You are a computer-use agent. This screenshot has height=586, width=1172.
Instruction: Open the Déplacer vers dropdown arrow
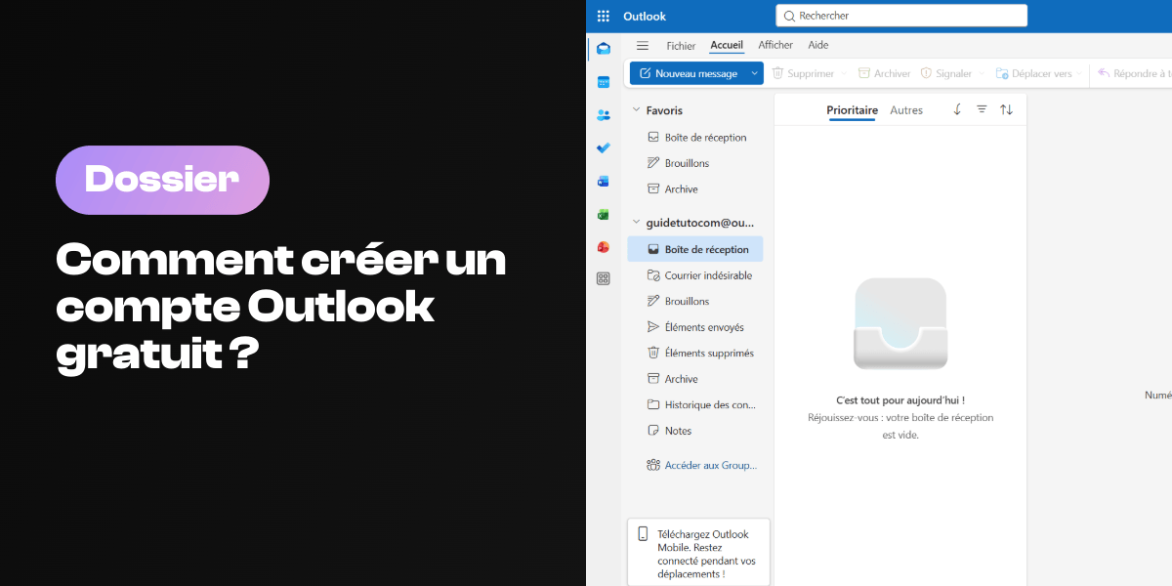[1079, 73]
